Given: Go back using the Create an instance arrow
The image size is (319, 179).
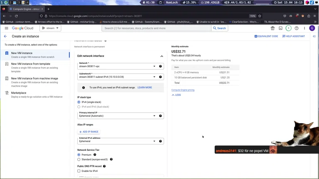Looking at the screenshot, I should point(5,36).
